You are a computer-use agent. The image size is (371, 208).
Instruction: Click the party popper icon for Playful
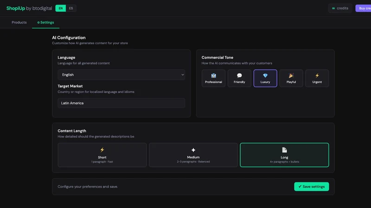coord(291,75)
